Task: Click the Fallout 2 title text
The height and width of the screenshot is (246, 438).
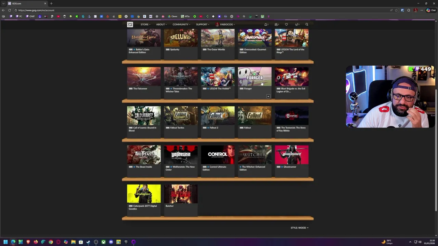Action: pos(214,128)
